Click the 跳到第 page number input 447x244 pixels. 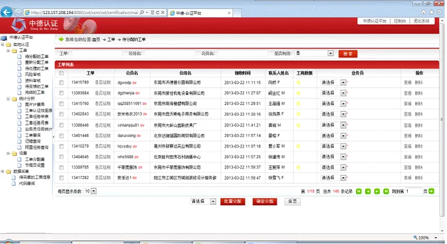pyautogui.click(x=413, y=191)
